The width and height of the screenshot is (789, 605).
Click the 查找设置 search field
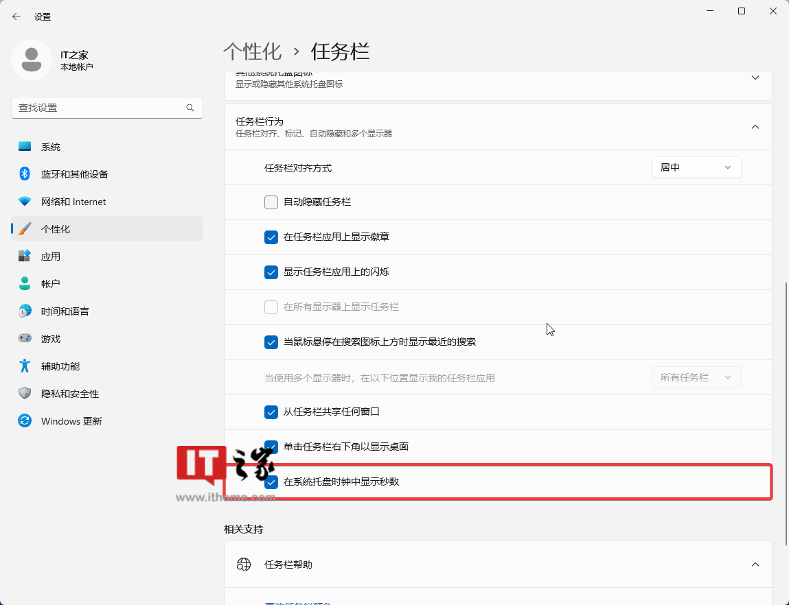pos(106,108)
